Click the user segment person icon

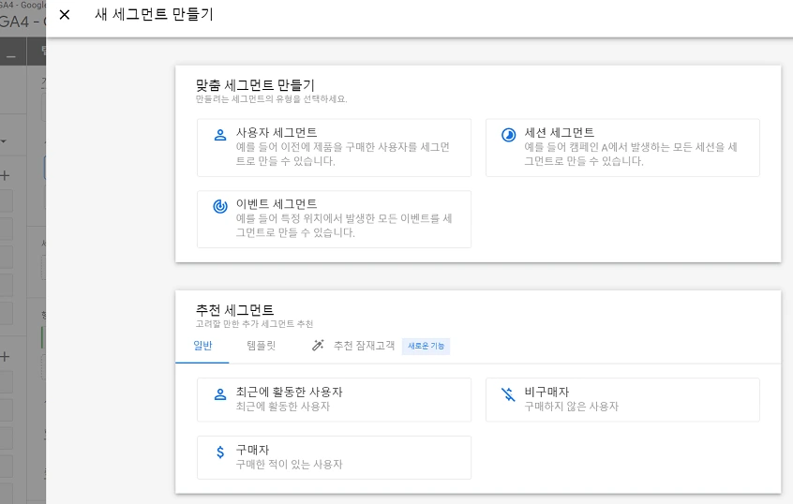coord(220,135)
